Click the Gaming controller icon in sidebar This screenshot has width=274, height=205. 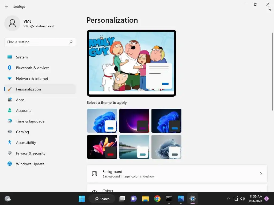(x=10, y=132)
